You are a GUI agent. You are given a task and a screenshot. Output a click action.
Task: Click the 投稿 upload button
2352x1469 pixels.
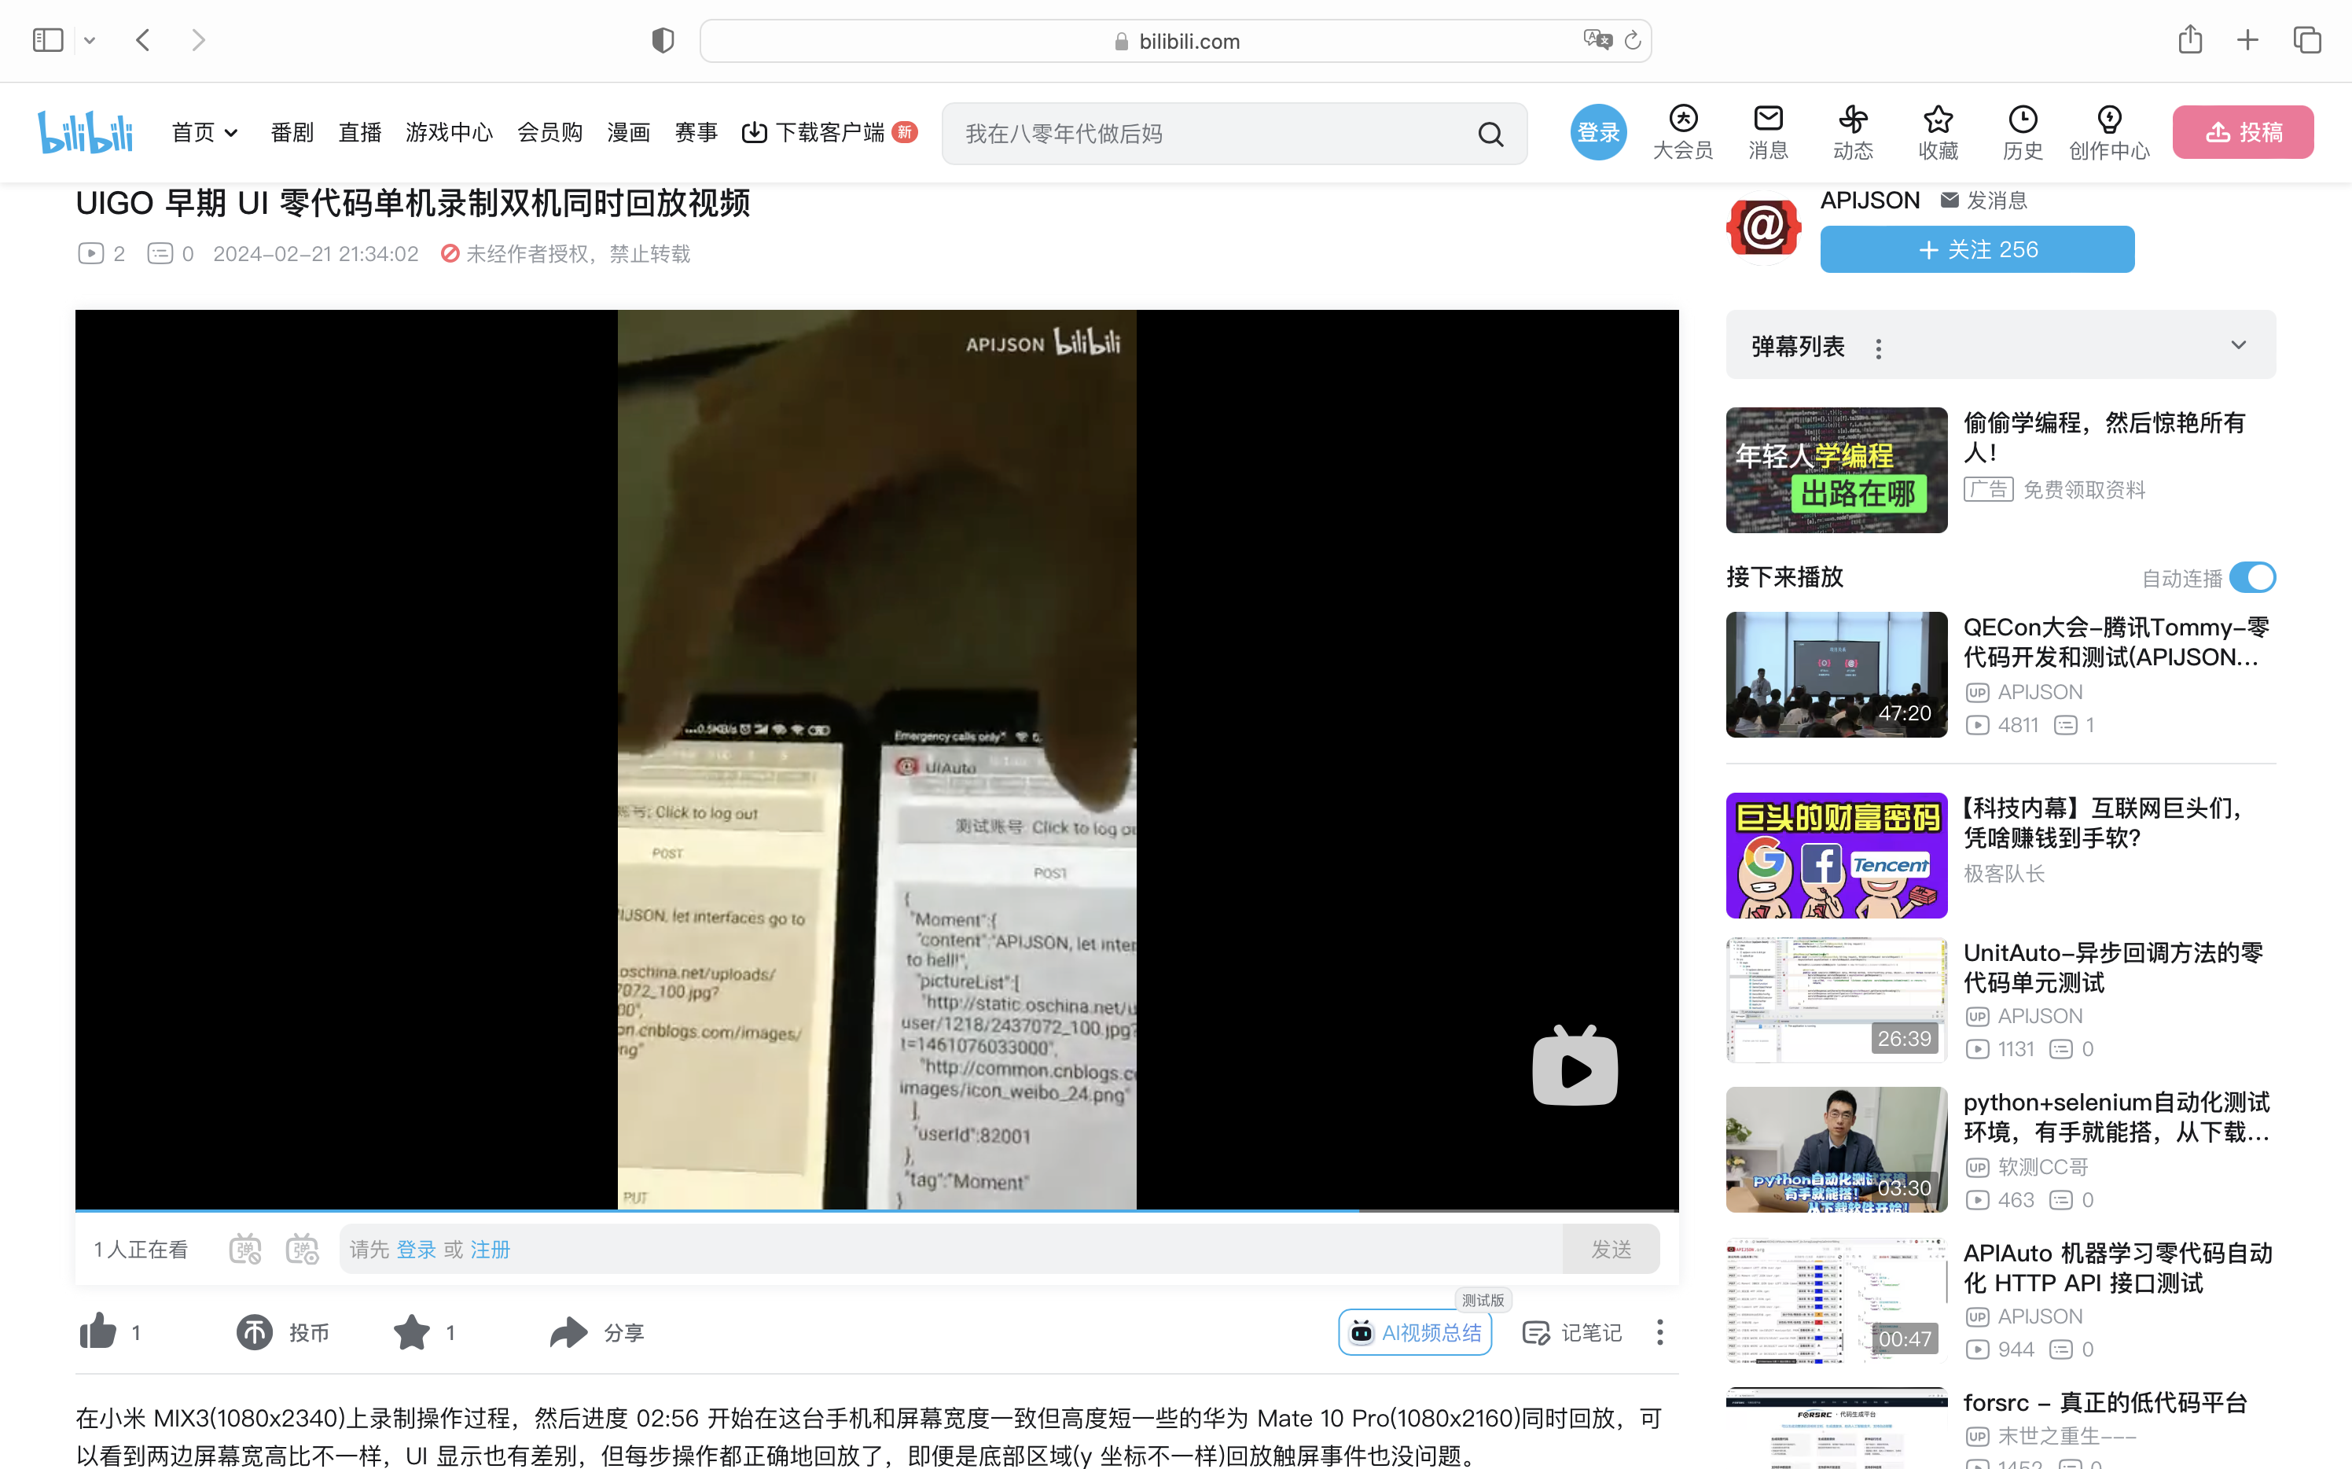pyautogui.click(x=2242, y=132)
